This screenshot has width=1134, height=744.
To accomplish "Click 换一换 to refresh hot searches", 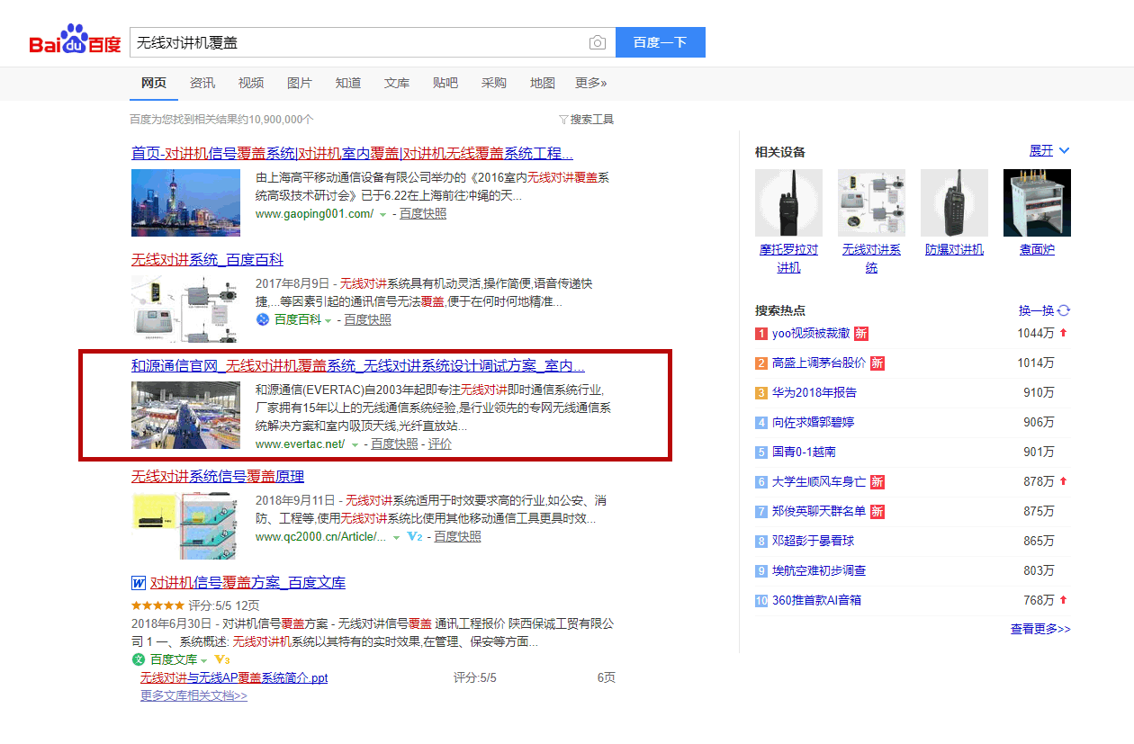I will 1036,310.
